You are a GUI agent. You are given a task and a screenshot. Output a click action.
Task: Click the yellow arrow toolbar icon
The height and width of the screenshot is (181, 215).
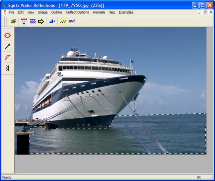41,21
